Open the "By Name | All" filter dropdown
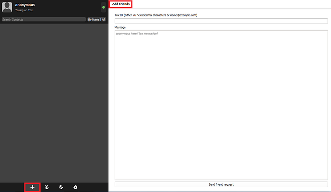 96,20
